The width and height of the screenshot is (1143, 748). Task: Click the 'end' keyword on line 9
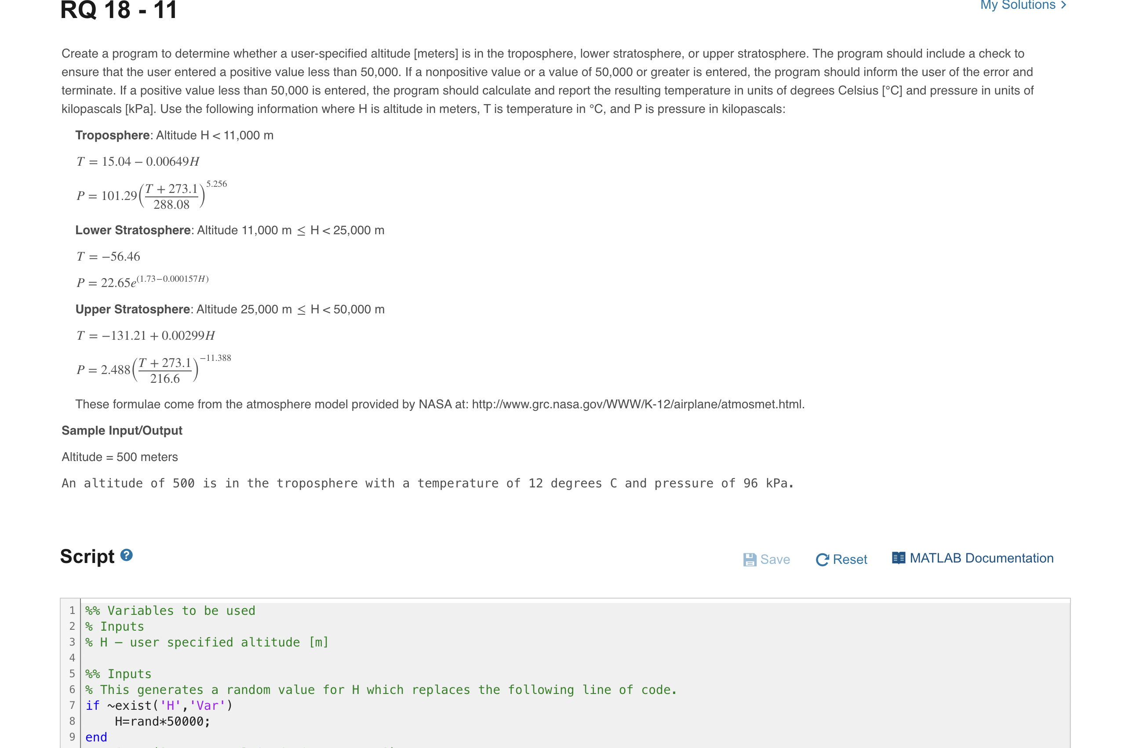96,737
